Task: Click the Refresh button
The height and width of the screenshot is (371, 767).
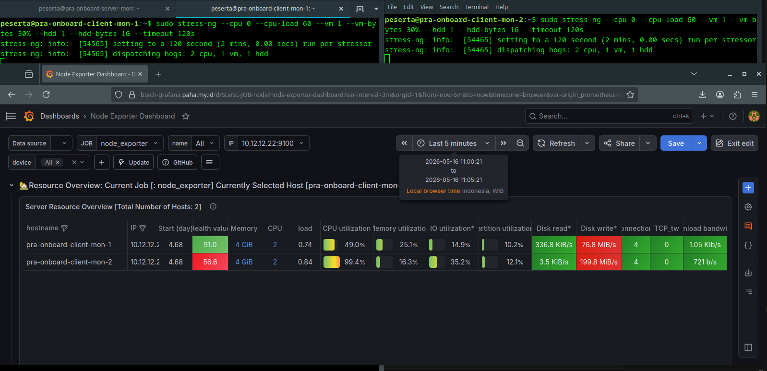Action: 556,143
